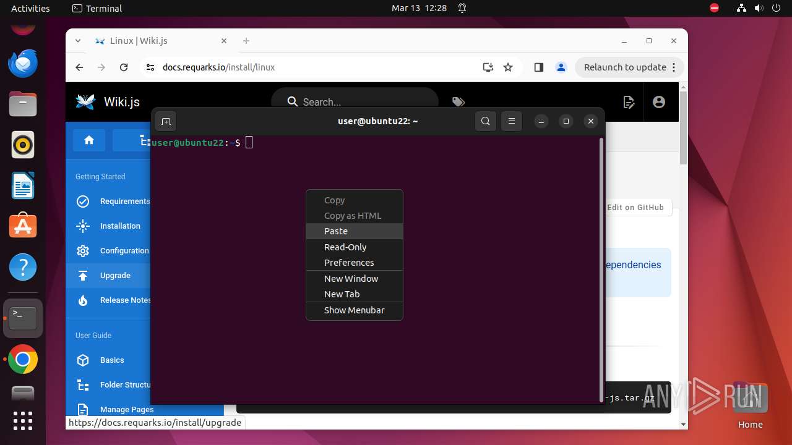
Task: Open new tab button in terminal headerbar
Action: 166,121
